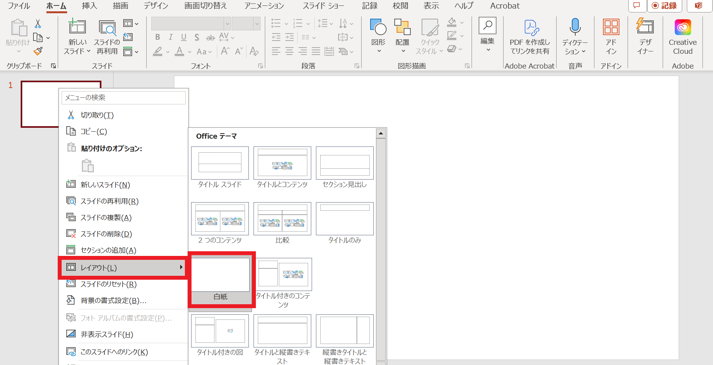Select the Bold formatting icon
The height and width of the screenshot is (365, 713).
coord(158,37)
